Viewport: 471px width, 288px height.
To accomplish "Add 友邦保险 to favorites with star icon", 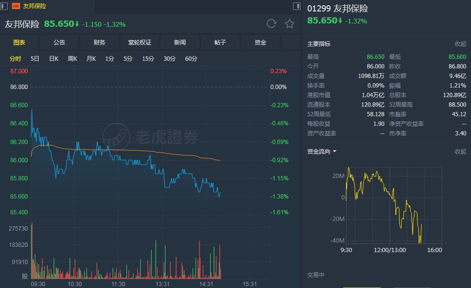I will click(290, 24).
